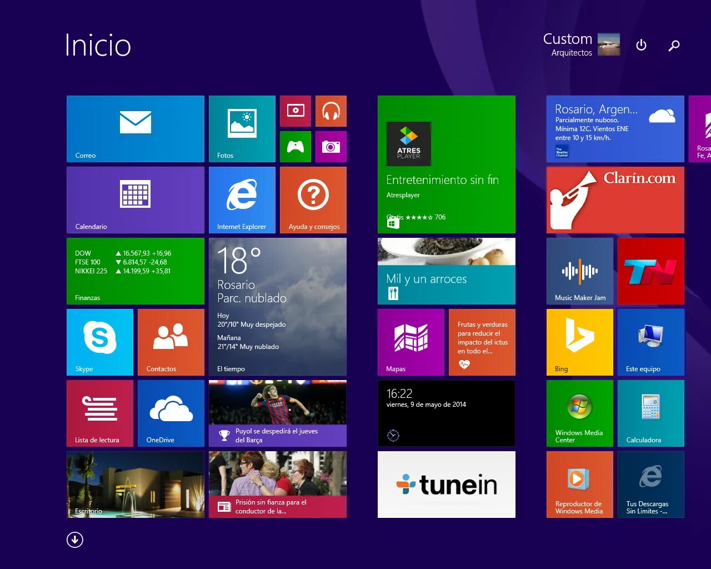The height and width of the screenshot is (569, 711).
Task: Open the Finanzas stock tile
Action: click(136, 271)
